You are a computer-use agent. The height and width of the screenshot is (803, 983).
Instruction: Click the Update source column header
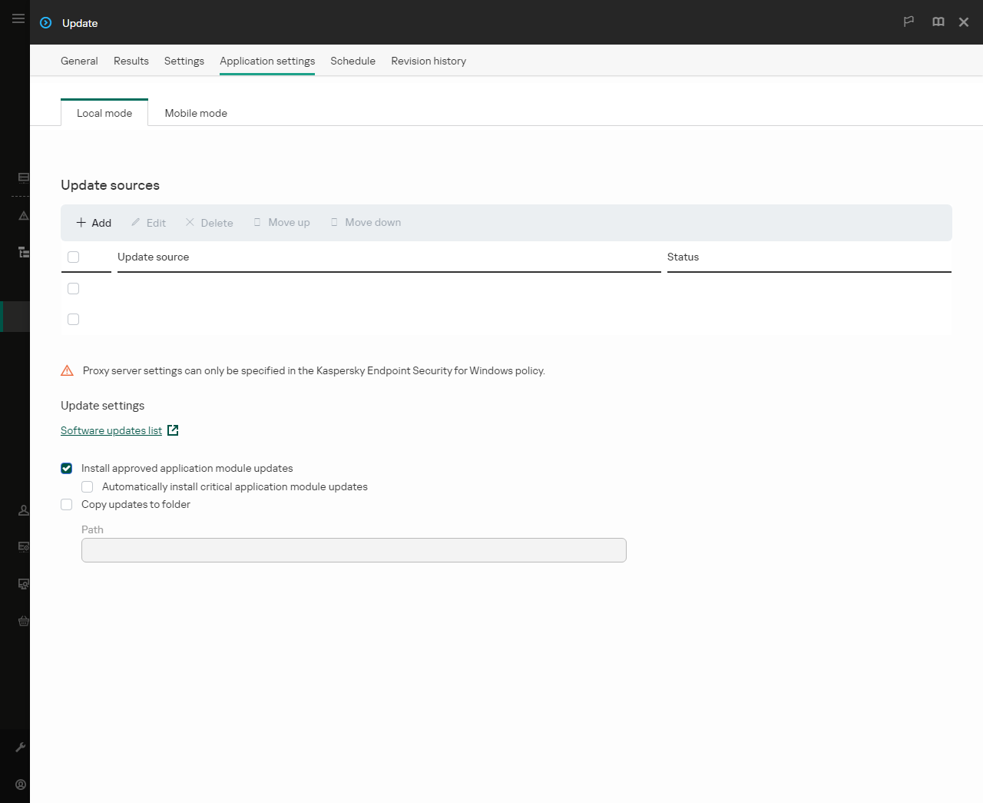[154, 257]
